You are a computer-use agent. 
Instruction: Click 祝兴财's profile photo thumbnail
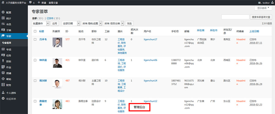(57, 84)
